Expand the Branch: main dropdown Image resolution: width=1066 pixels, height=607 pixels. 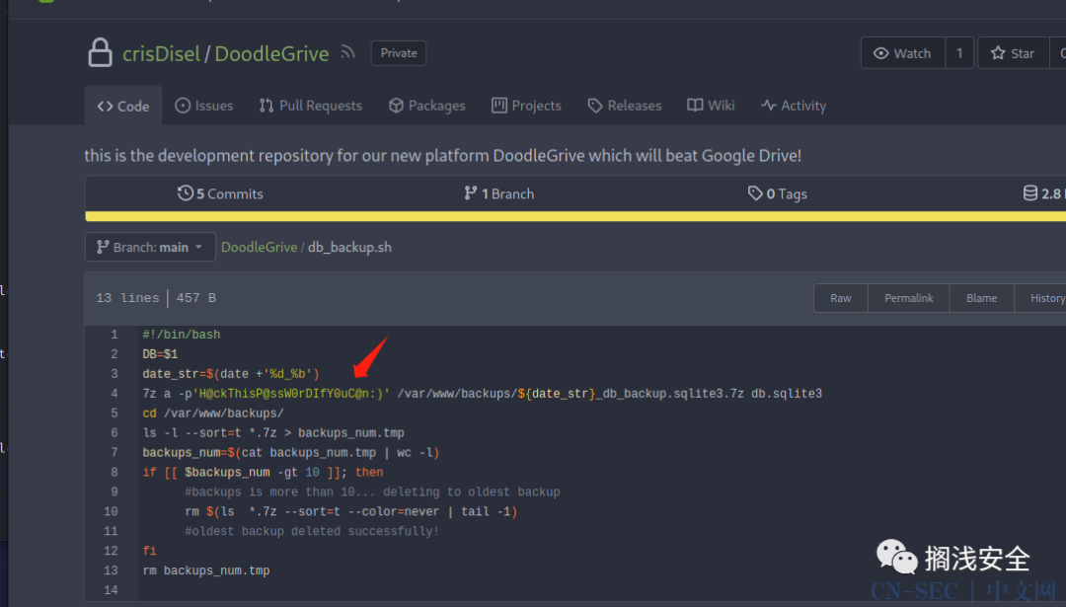point(150,247)
